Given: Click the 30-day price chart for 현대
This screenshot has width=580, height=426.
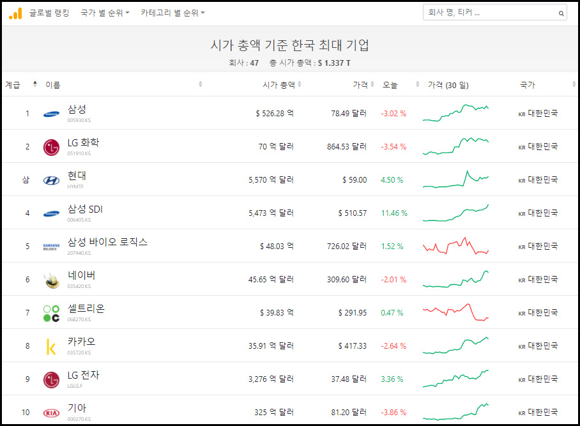Looking at the screenshot, I should [x=455, y=179].
